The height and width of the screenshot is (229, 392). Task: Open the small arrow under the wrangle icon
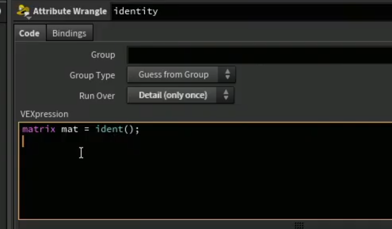pyautogui.click(x=29, y=18)
